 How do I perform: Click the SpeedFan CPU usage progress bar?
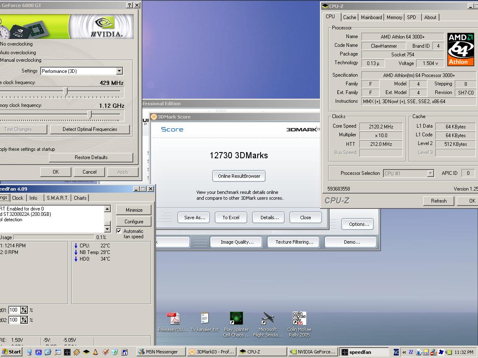point(54,237)
